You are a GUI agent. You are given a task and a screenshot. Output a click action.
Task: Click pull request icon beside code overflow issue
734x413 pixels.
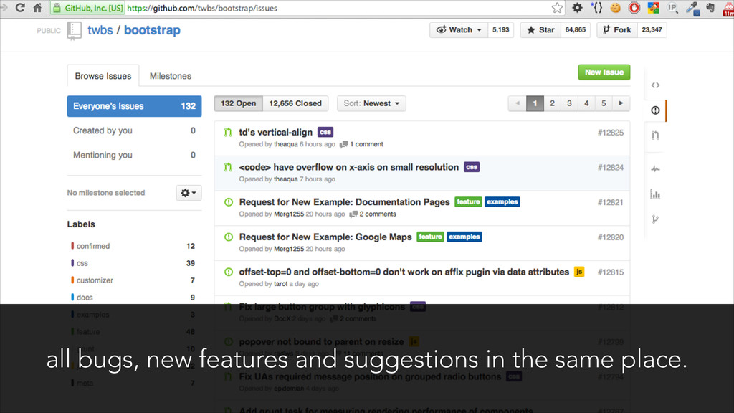tap(228, 167)
